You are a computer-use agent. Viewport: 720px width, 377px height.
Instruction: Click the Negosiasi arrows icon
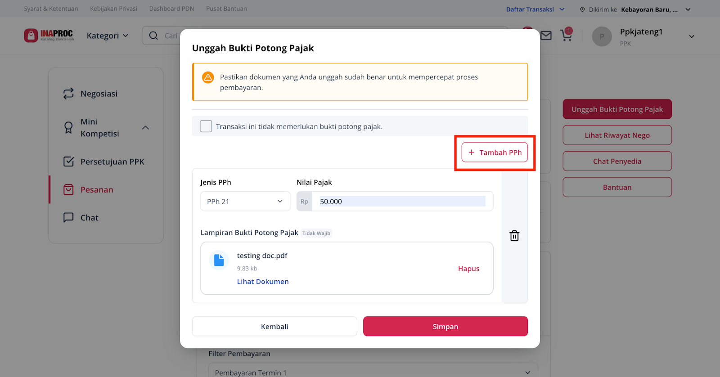tap(68, 94)
